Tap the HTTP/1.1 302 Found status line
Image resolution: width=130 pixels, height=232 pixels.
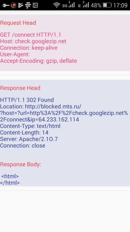click(x=27, y=100)
